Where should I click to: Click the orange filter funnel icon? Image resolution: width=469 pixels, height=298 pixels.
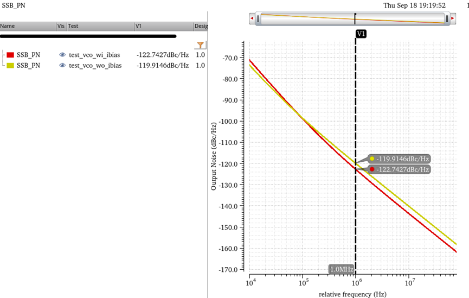201,46
